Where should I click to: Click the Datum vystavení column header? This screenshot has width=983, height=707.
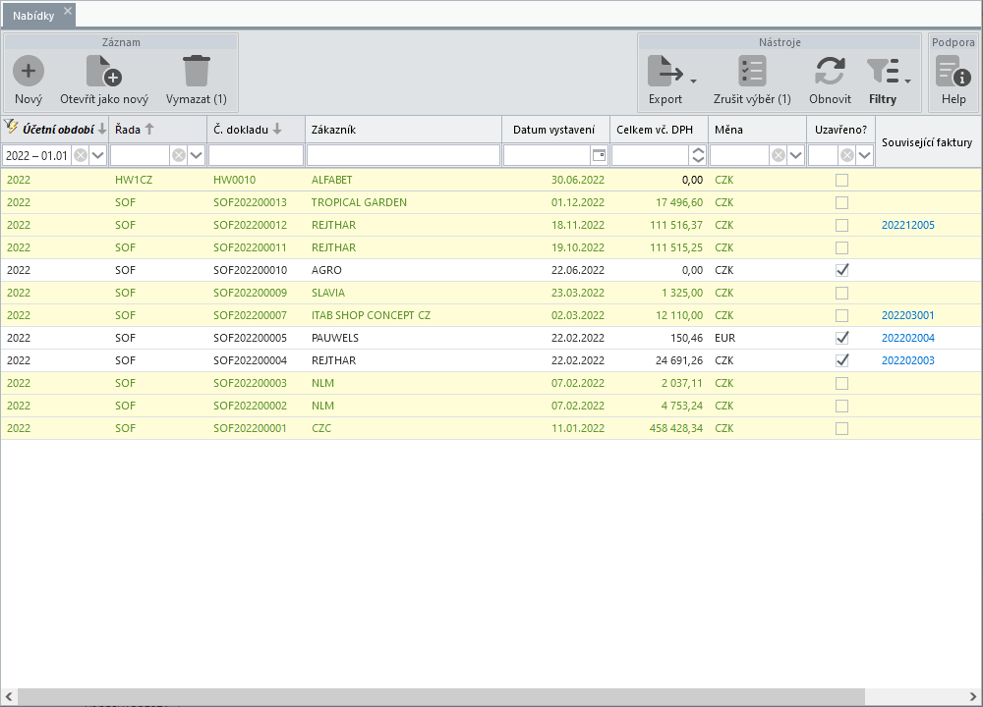point(556,130)
